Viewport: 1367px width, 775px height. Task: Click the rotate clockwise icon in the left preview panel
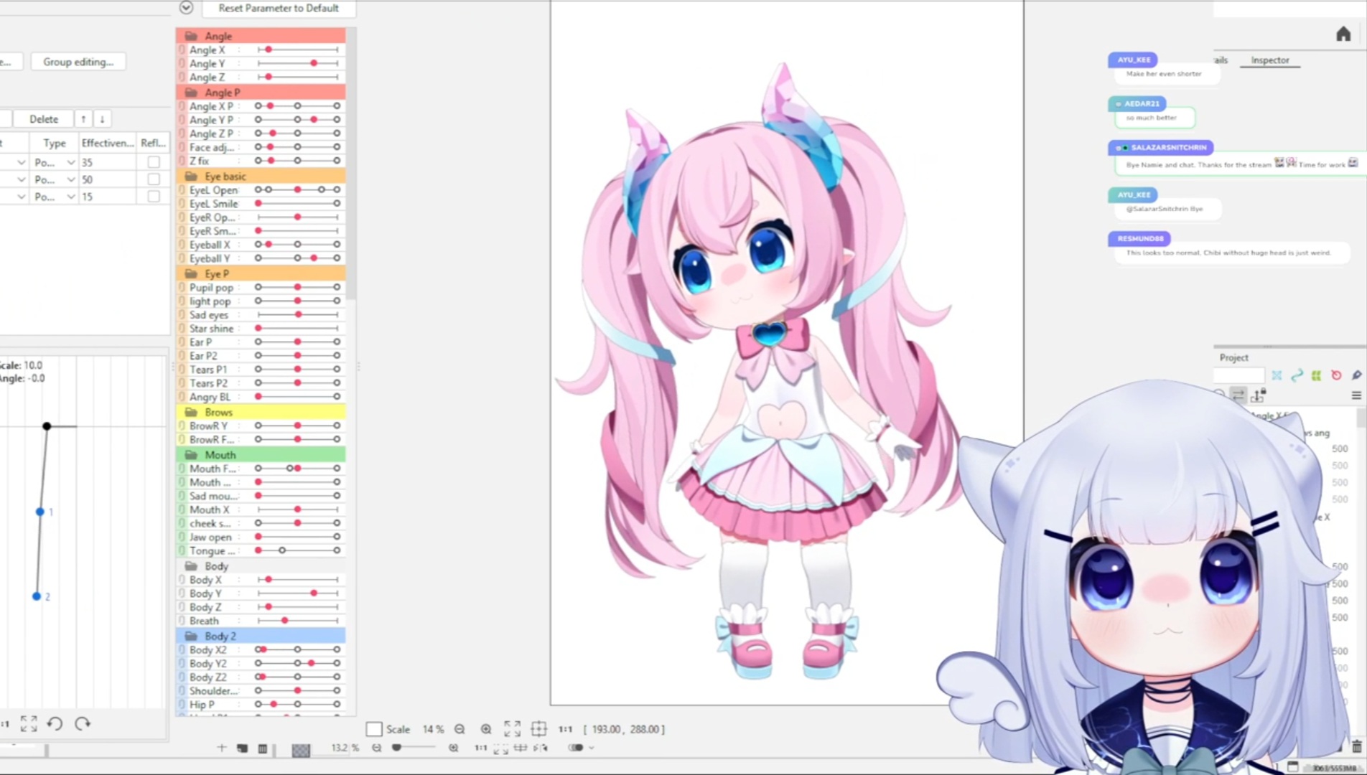[83, 723]
